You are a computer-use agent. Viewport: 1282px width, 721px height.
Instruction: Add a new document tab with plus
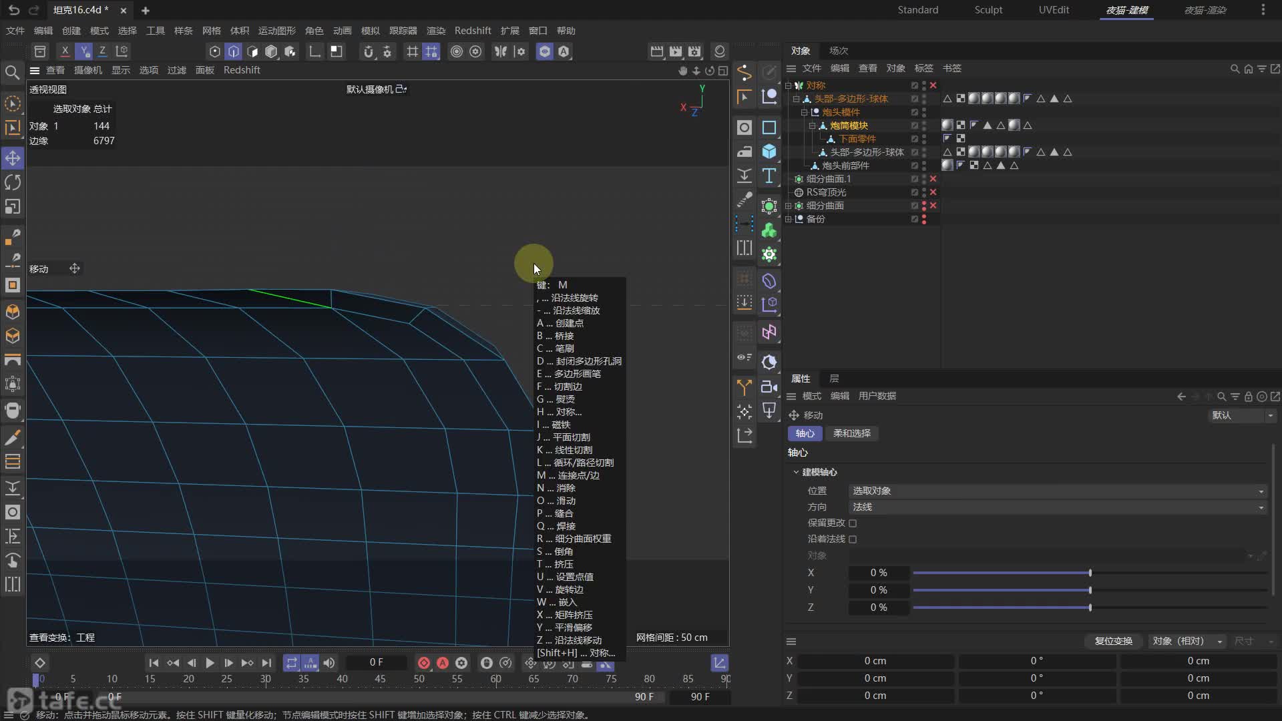(x=146, y=10)
